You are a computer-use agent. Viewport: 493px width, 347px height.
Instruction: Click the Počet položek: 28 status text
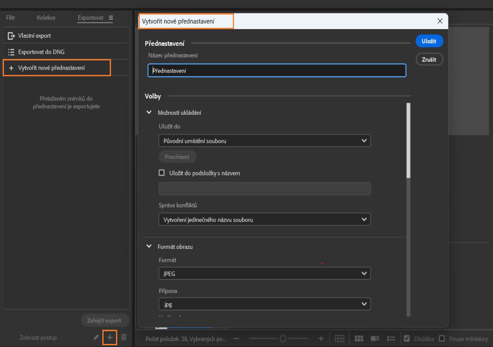point(186,339)
